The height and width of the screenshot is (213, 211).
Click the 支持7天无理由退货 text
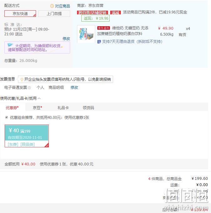[x=132, y=42]
